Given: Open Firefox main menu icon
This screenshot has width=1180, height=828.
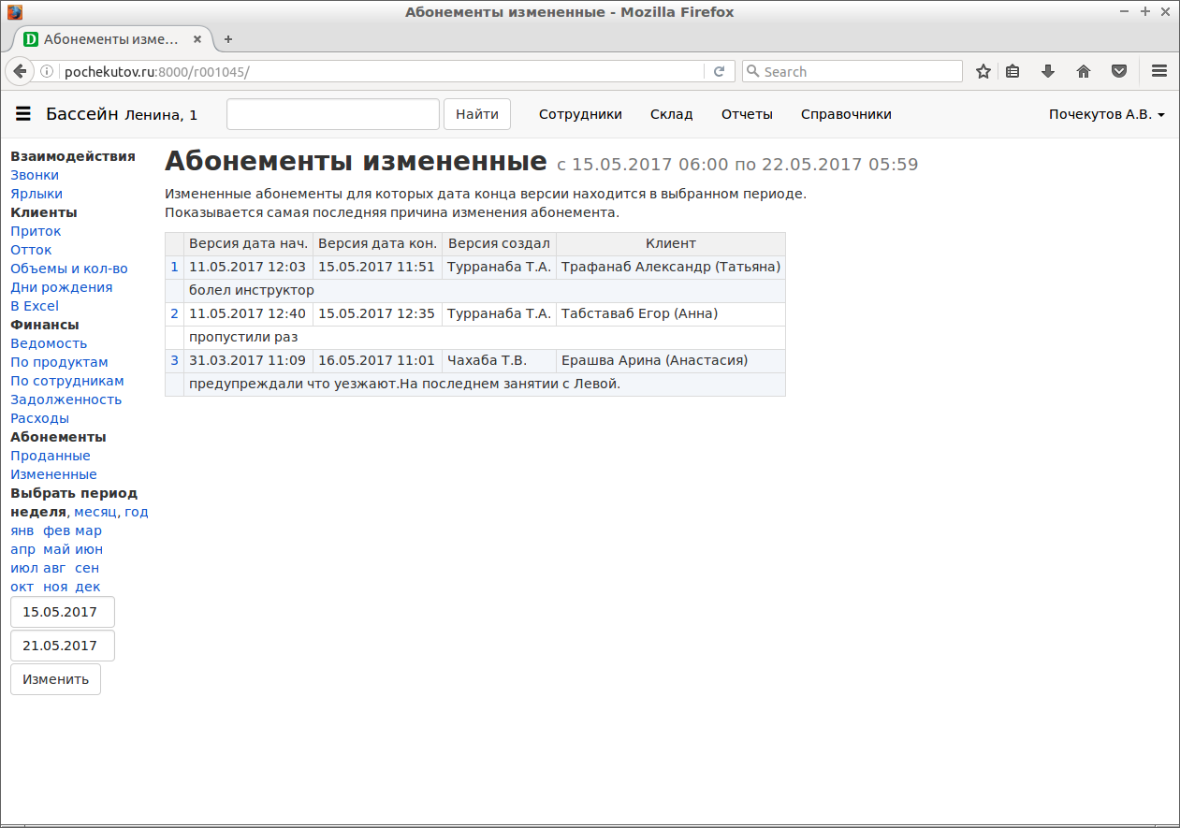Looking at the screenshot, I should coord(1158,71).
